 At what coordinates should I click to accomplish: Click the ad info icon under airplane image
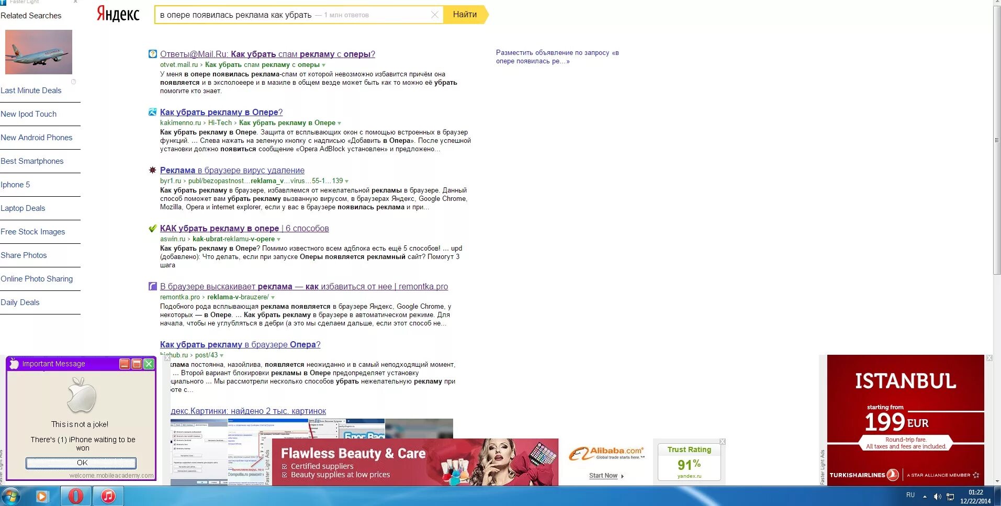click(74, 82)
